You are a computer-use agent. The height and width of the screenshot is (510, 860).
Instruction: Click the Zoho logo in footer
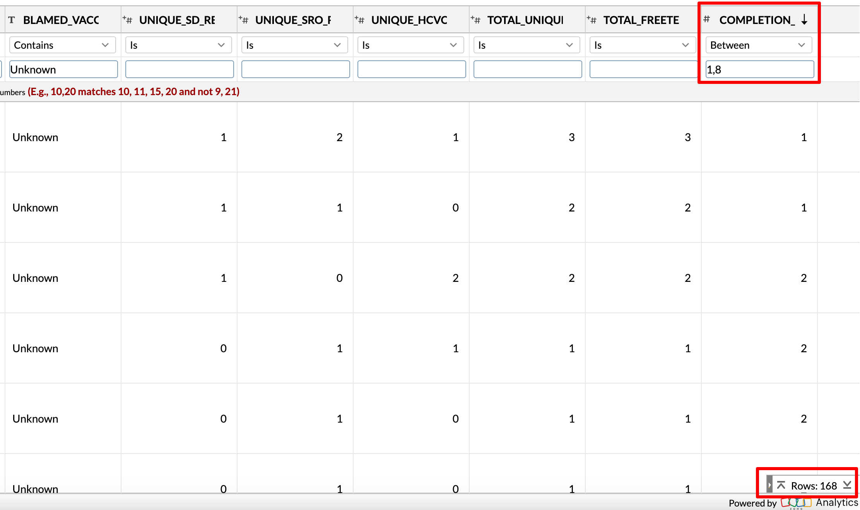click(x=796, y=503)
